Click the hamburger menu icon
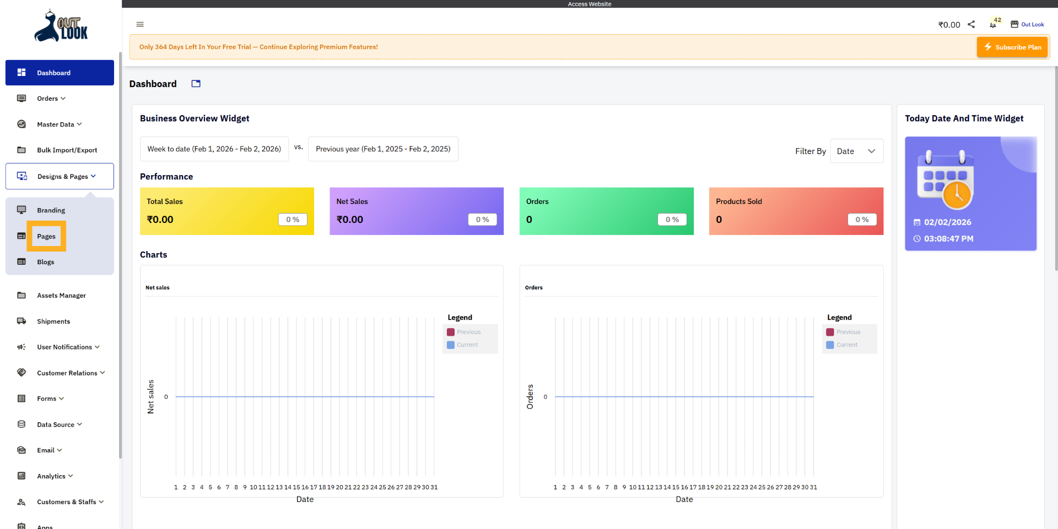 click(x=140, y=24)
